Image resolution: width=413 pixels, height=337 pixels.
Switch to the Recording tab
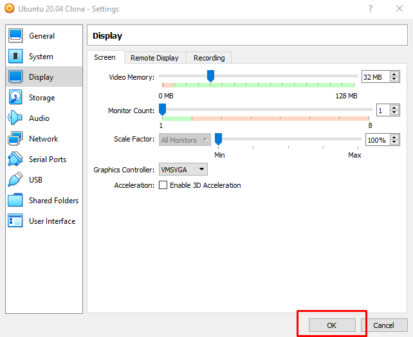coord(209,58)
